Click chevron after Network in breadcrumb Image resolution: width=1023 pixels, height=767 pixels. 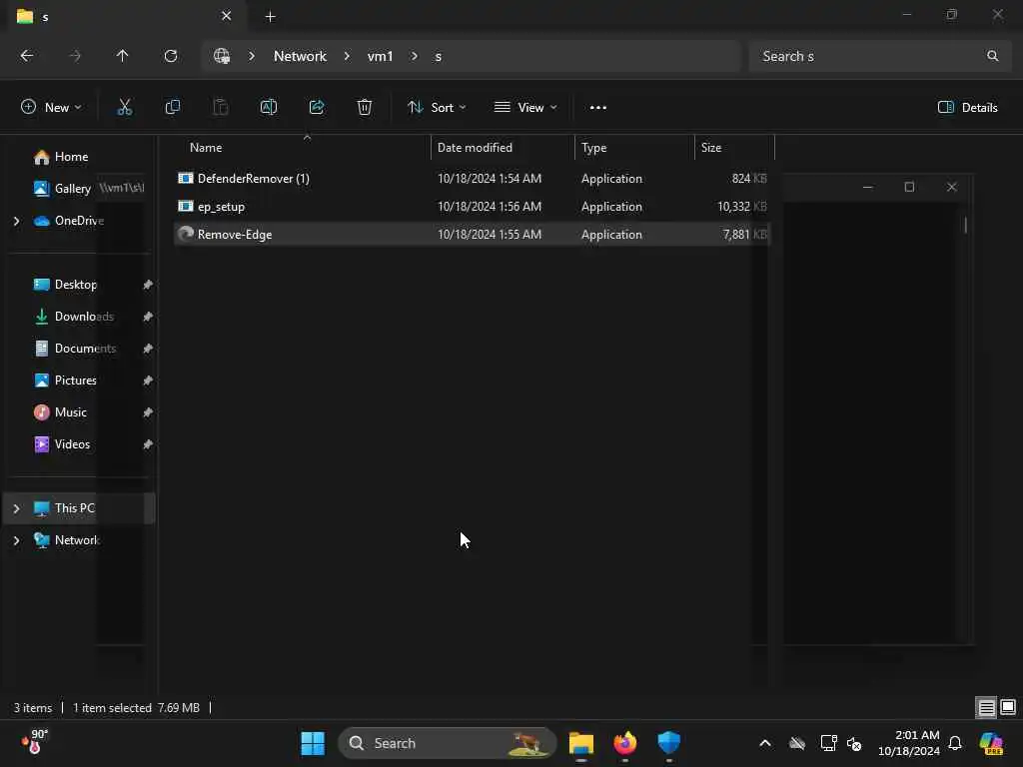tap(347, 56)
